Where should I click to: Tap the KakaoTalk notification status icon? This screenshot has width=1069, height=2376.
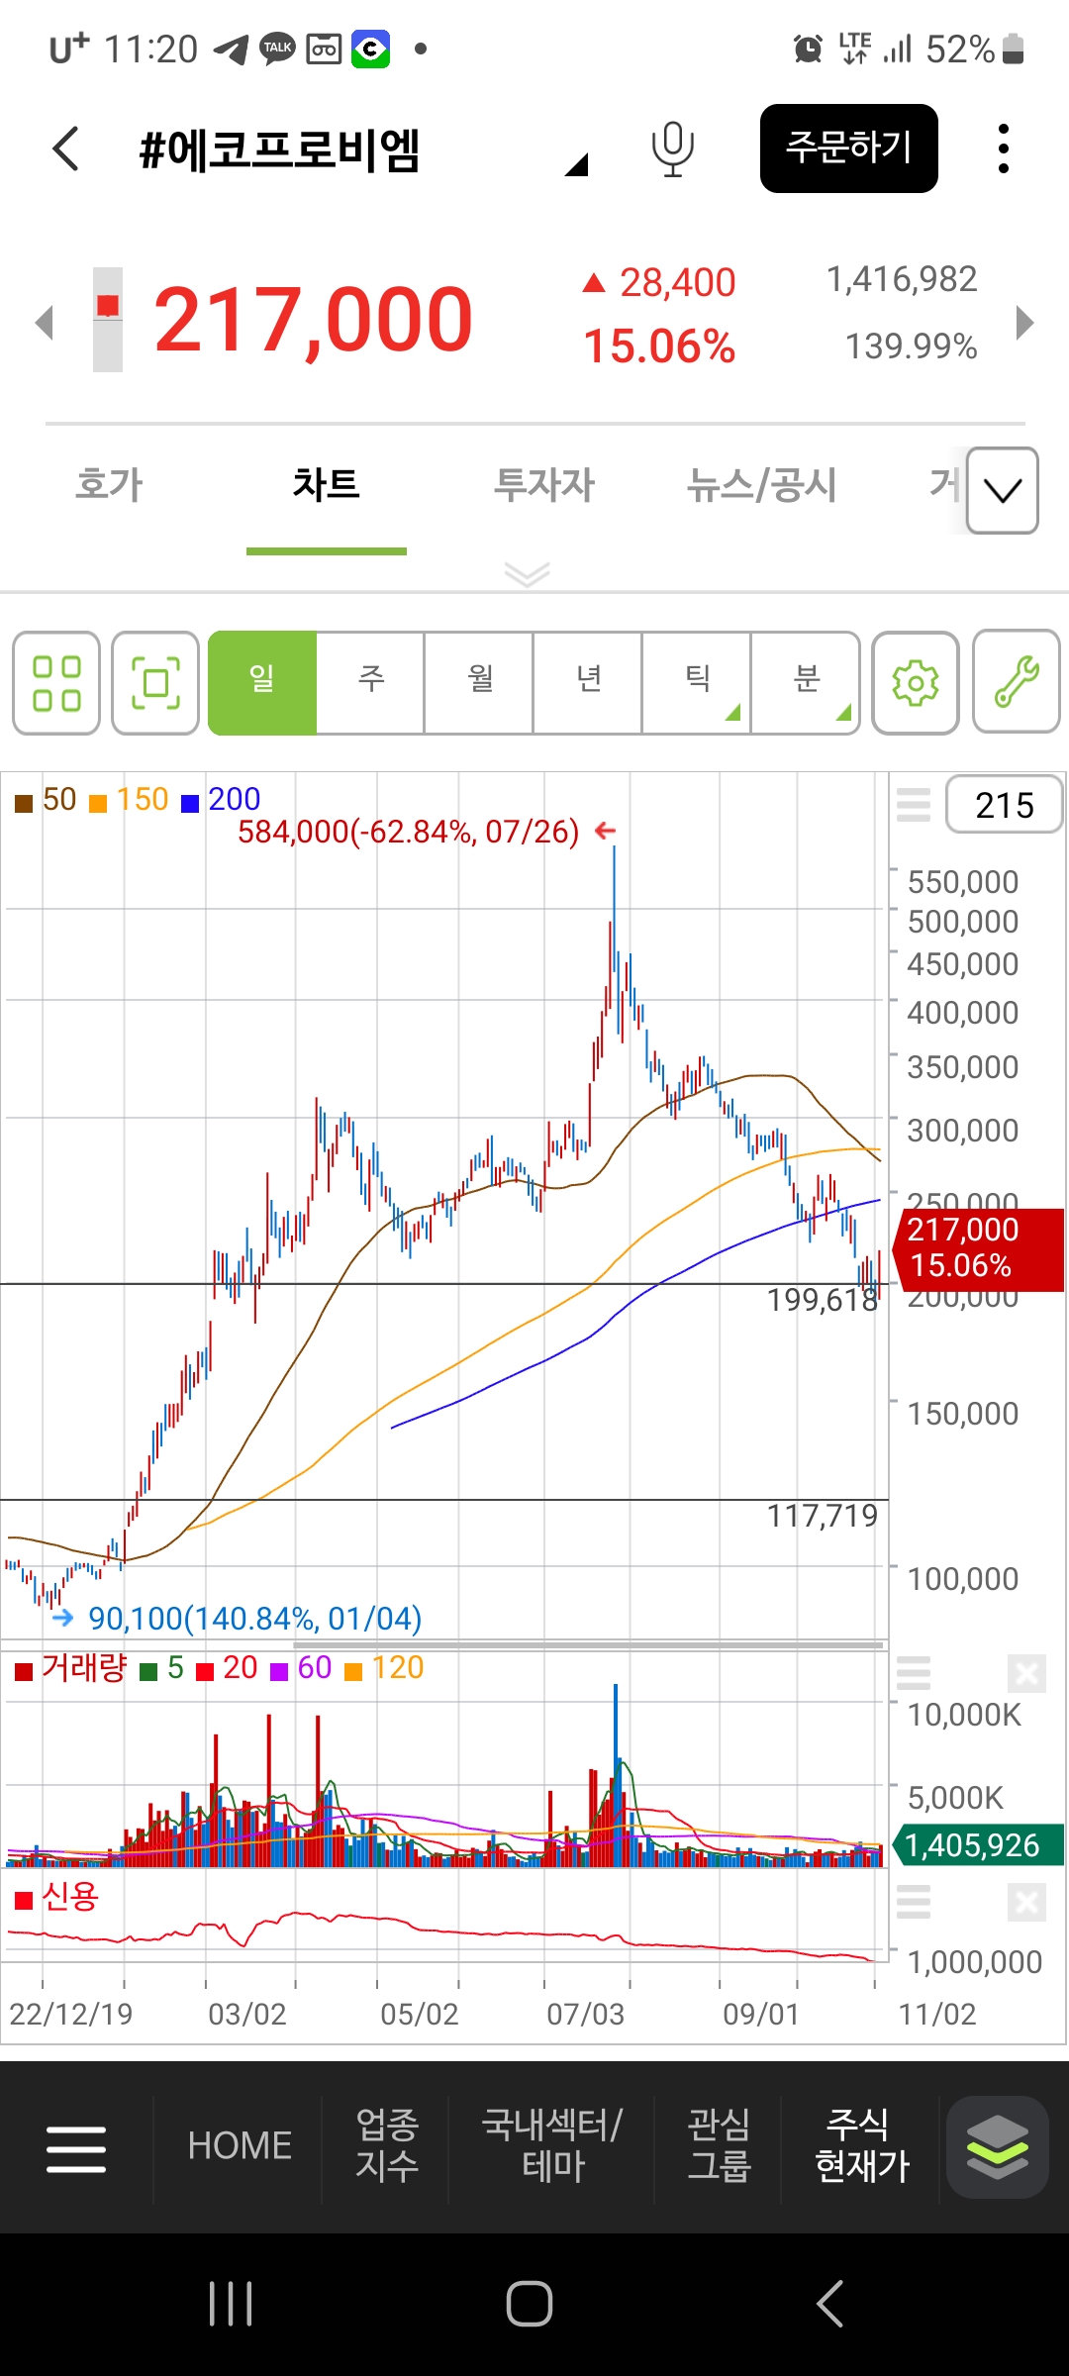pos(277,49)
